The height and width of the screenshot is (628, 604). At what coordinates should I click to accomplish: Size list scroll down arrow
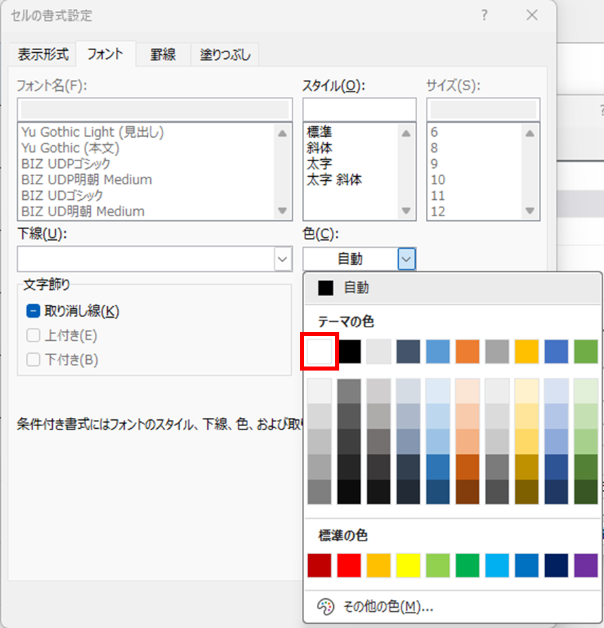[530, 211]
